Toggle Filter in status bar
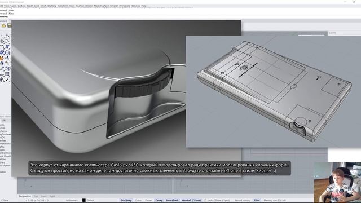Viewport: 361px width, 203px height. 257,201
